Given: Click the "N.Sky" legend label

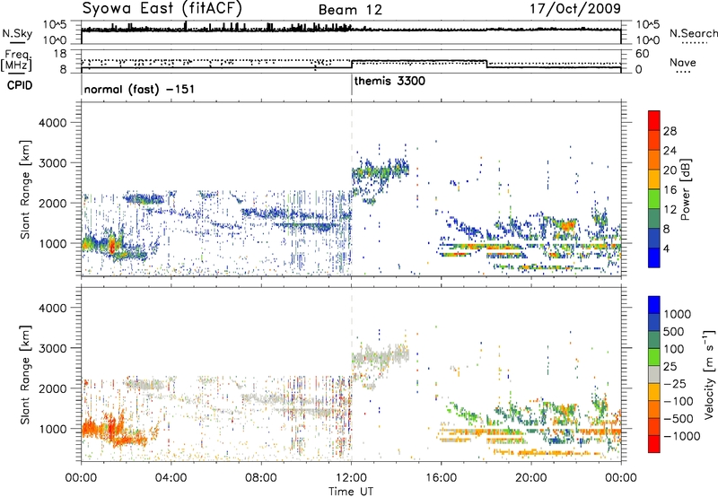Looking at the screenshot, I should click(17, 33).
